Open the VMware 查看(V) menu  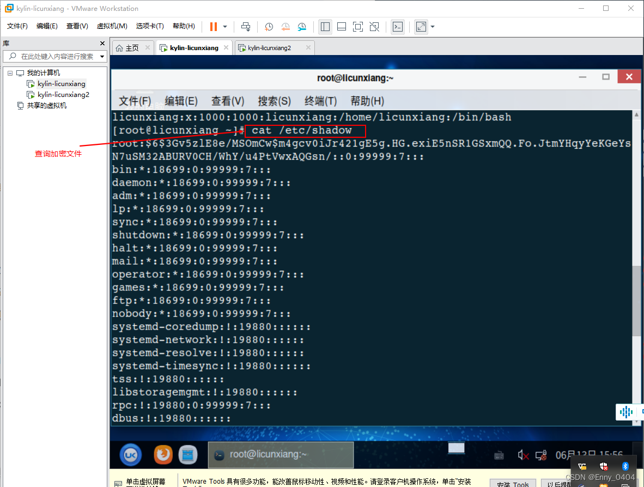[77, 26]
